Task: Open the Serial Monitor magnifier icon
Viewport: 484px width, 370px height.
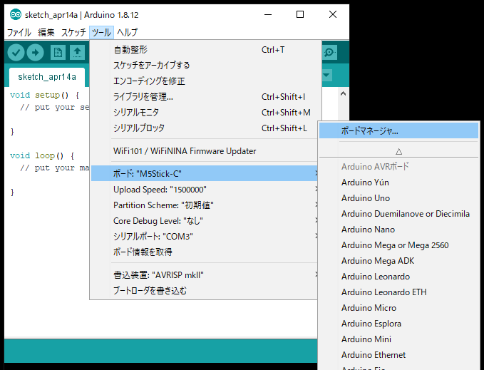Action: [329, 53]
